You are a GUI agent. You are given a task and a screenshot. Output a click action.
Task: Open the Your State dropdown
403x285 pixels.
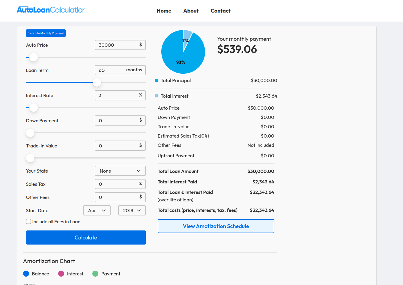[120, 171]
